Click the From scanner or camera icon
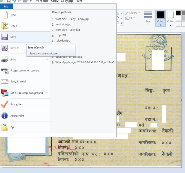 (5, 71)
